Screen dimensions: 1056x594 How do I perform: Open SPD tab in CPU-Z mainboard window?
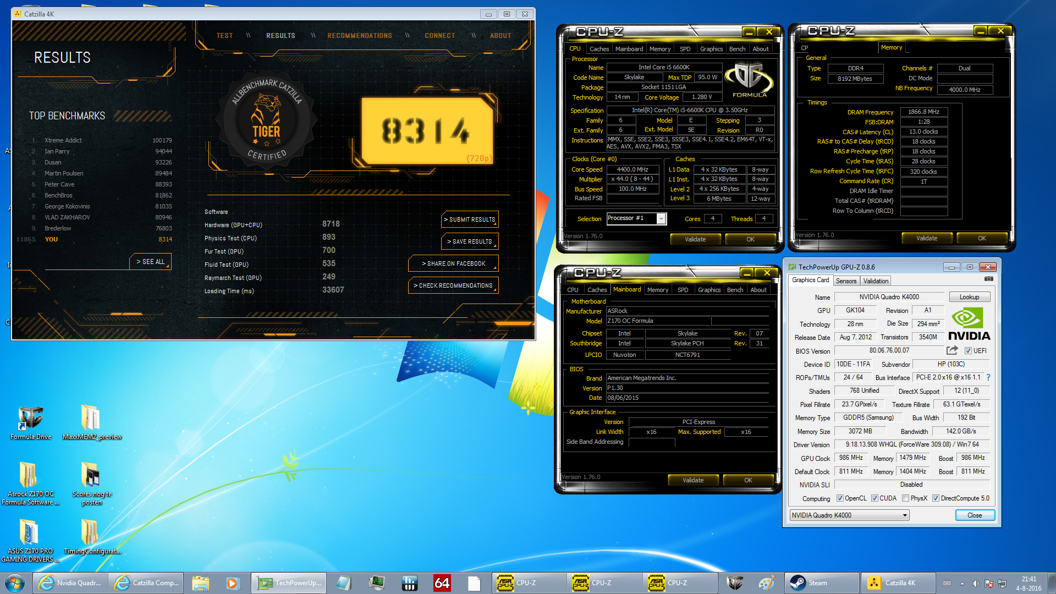click(683, 290)
